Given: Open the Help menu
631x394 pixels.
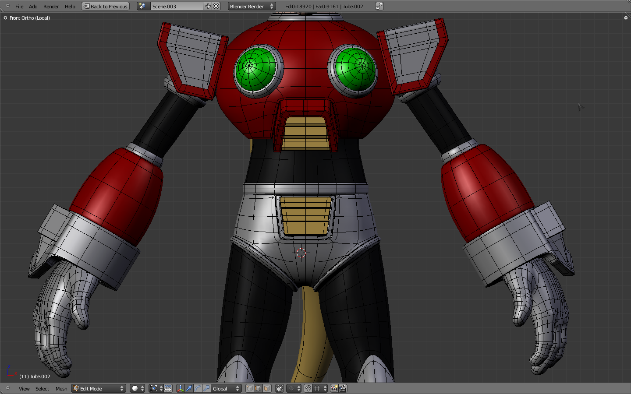Looking at the screenshot, I should 70,7.
